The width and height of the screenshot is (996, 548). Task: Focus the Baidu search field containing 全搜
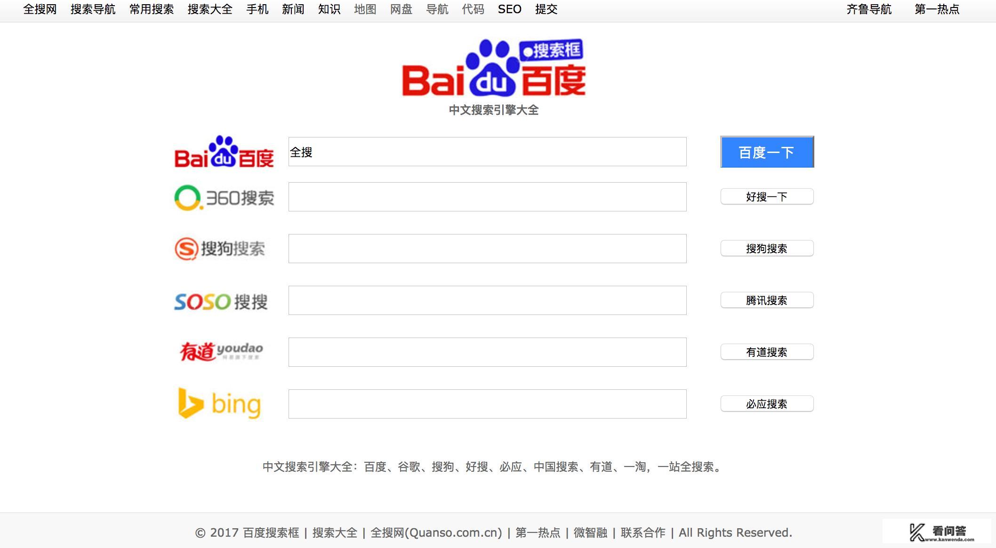[487, 152]
